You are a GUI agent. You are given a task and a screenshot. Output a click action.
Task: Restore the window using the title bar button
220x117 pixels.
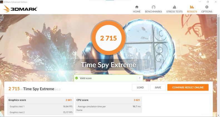tap(208, 2)
